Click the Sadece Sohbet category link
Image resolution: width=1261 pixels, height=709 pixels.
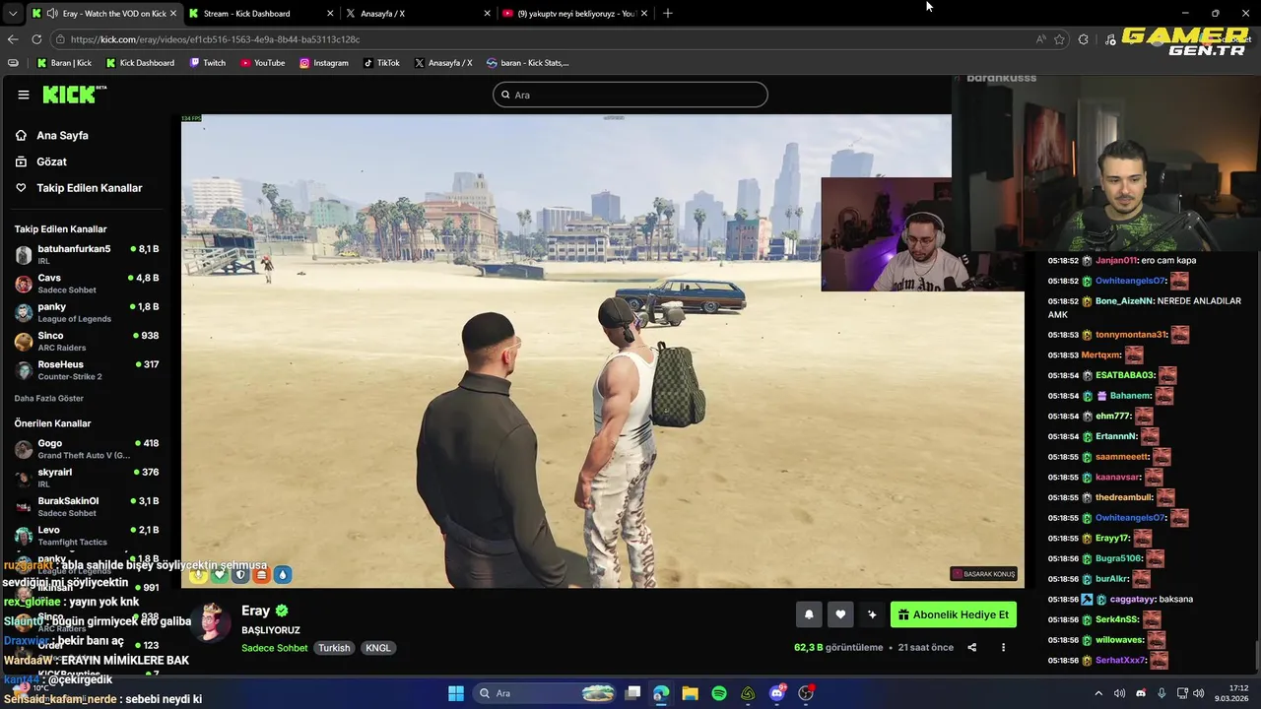pos(275,648)
